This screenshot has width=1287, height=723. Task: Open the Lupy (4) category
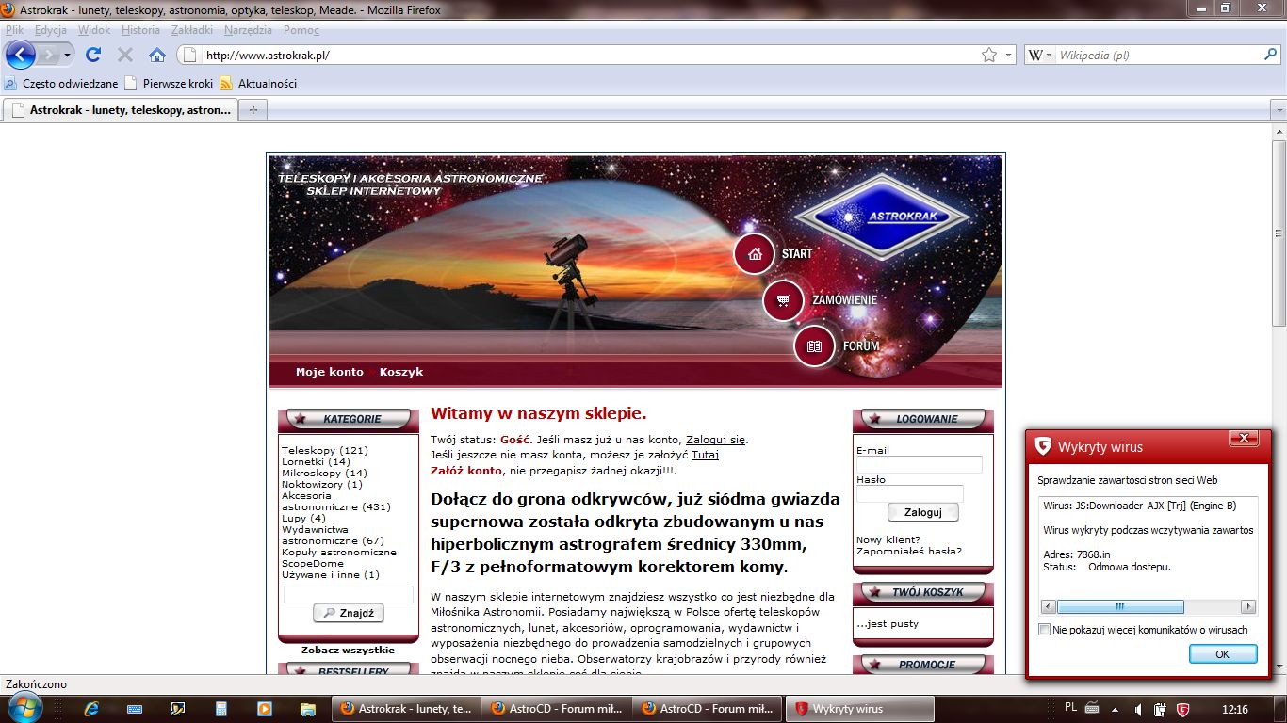click(303, 518)
